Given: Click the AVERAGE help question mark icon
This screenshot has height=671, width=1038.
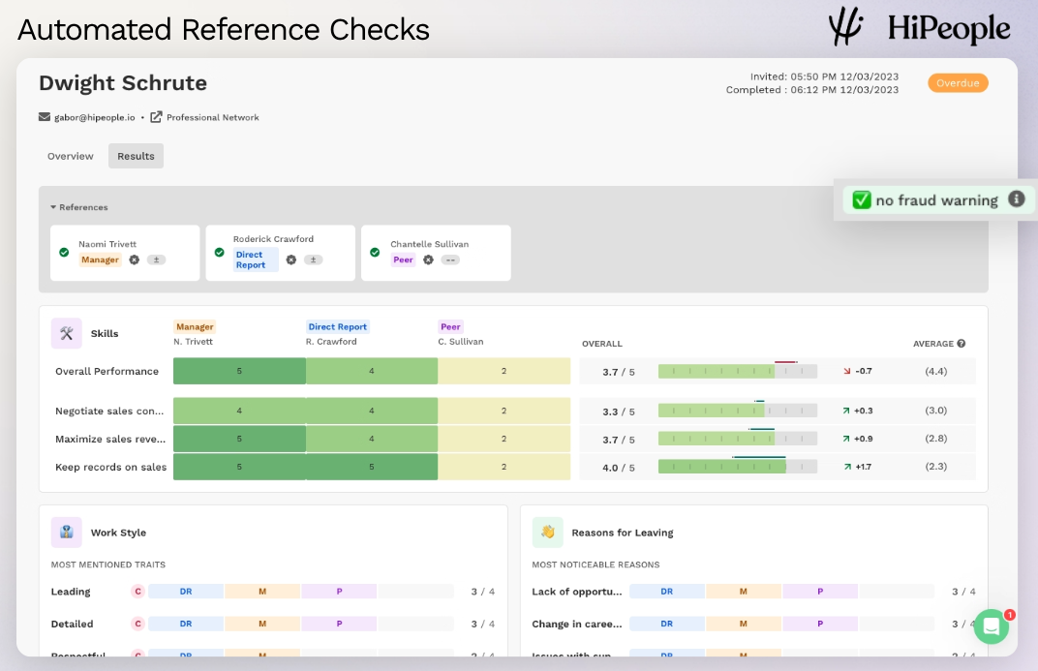Looking at the screenshot, I should coord(962,344).
